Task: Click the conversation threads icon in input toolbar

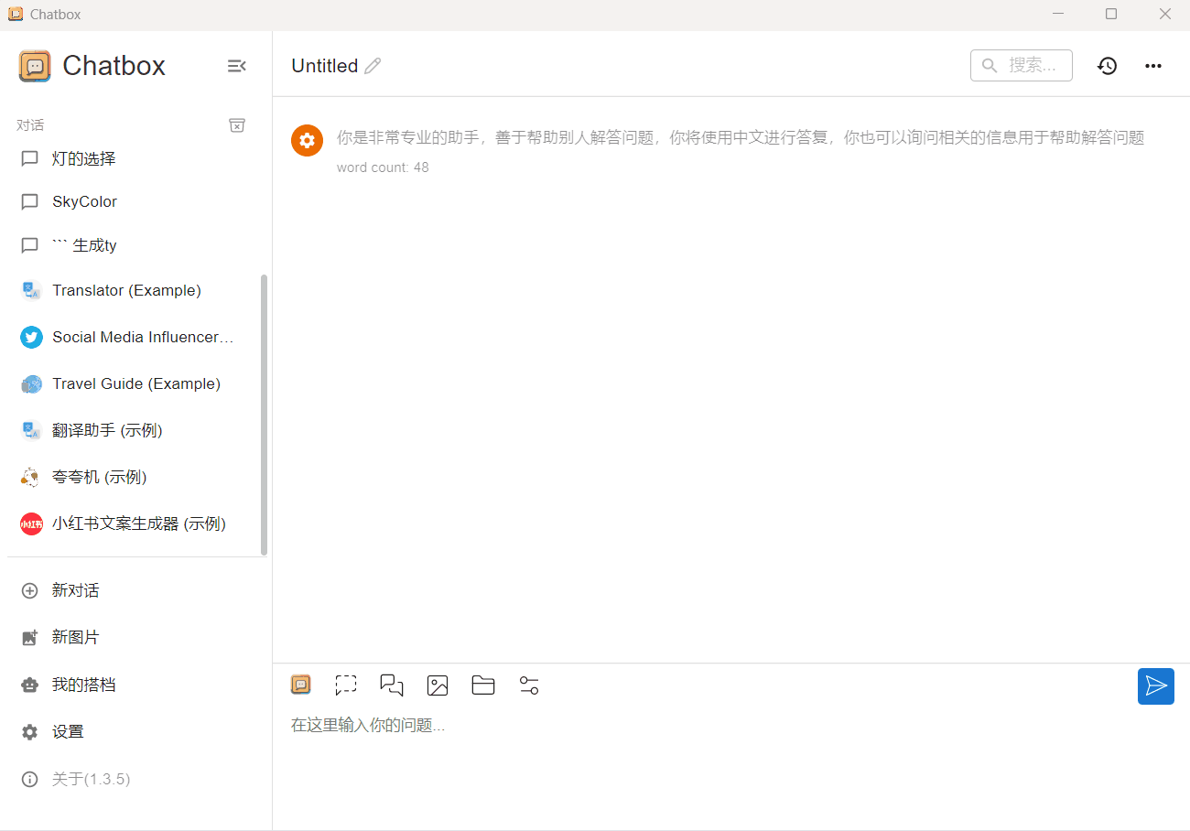Action: click(x=392, y=685)
